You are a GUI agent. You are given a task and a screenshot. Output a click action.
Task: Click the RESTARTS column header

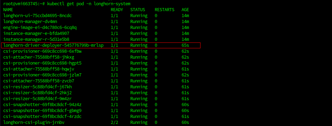click(164, 10)
